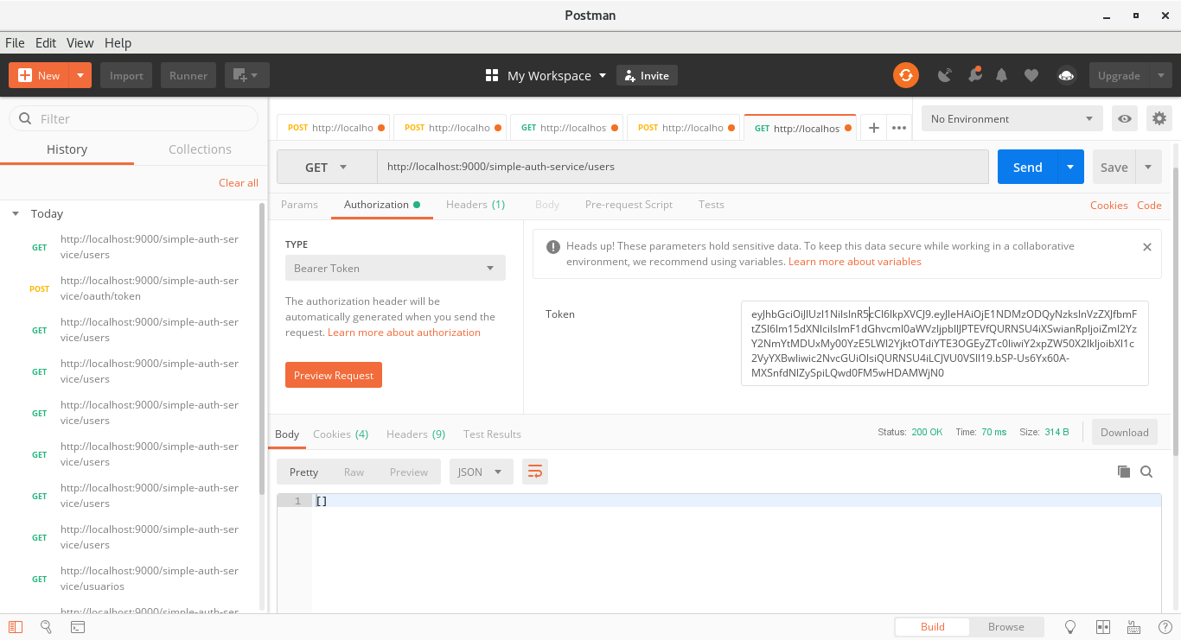Viewport: 1181px width, 640px height.
Task: Search within the response body
Action: pos(1146,472)
